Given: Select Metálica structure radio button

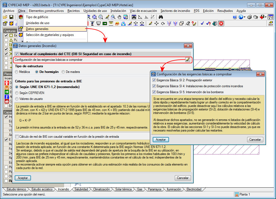Looking at the screenshot, I should click(16, 72).
